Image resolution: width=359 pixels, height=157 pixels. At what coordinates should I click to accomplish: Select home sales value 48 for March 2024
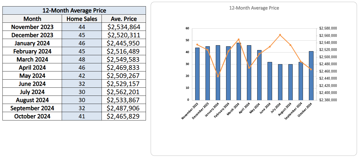pyautogui.click(x=82, y=59)
